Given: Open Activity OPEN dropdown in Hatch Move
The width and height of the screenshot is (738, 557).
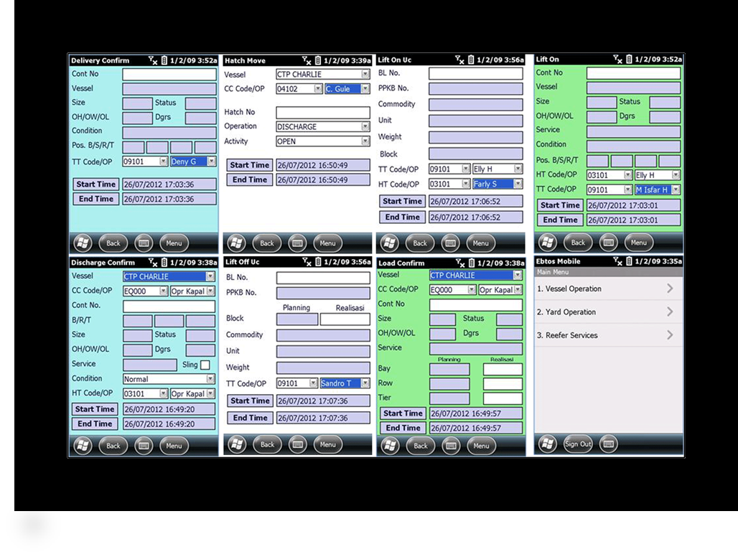Looking at the screenshot, I should coord(365,141).
